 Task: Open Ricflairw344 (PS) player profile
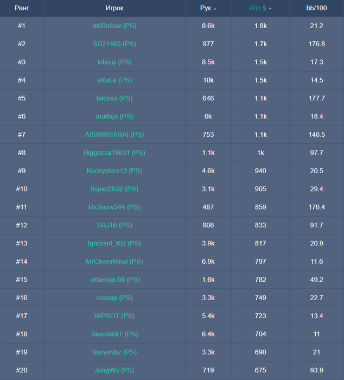114,207
